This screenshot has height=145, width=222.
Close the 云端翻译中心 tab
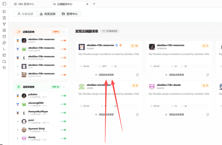click(87, 4)
